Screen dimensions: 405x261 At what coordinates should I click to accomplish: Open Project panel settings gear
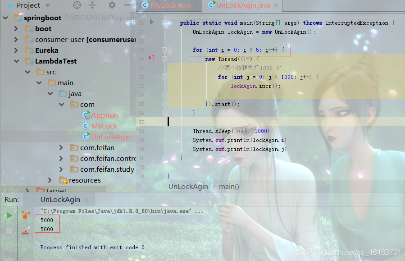pyautogui.click(x=112, y=5)
